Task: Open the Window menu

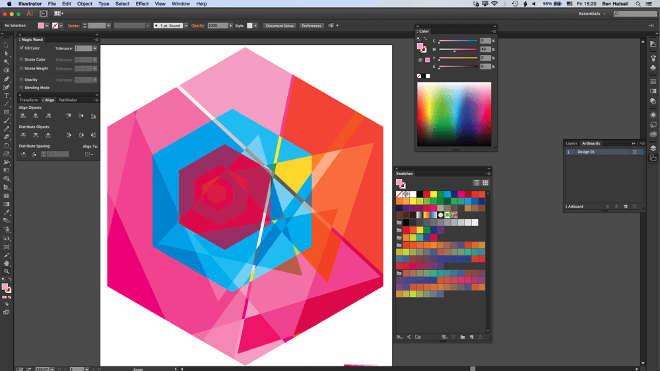Action: (x=181, y=4)
